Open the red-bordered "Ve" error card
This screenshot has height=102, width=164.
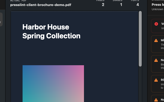[x=158, y=26]
